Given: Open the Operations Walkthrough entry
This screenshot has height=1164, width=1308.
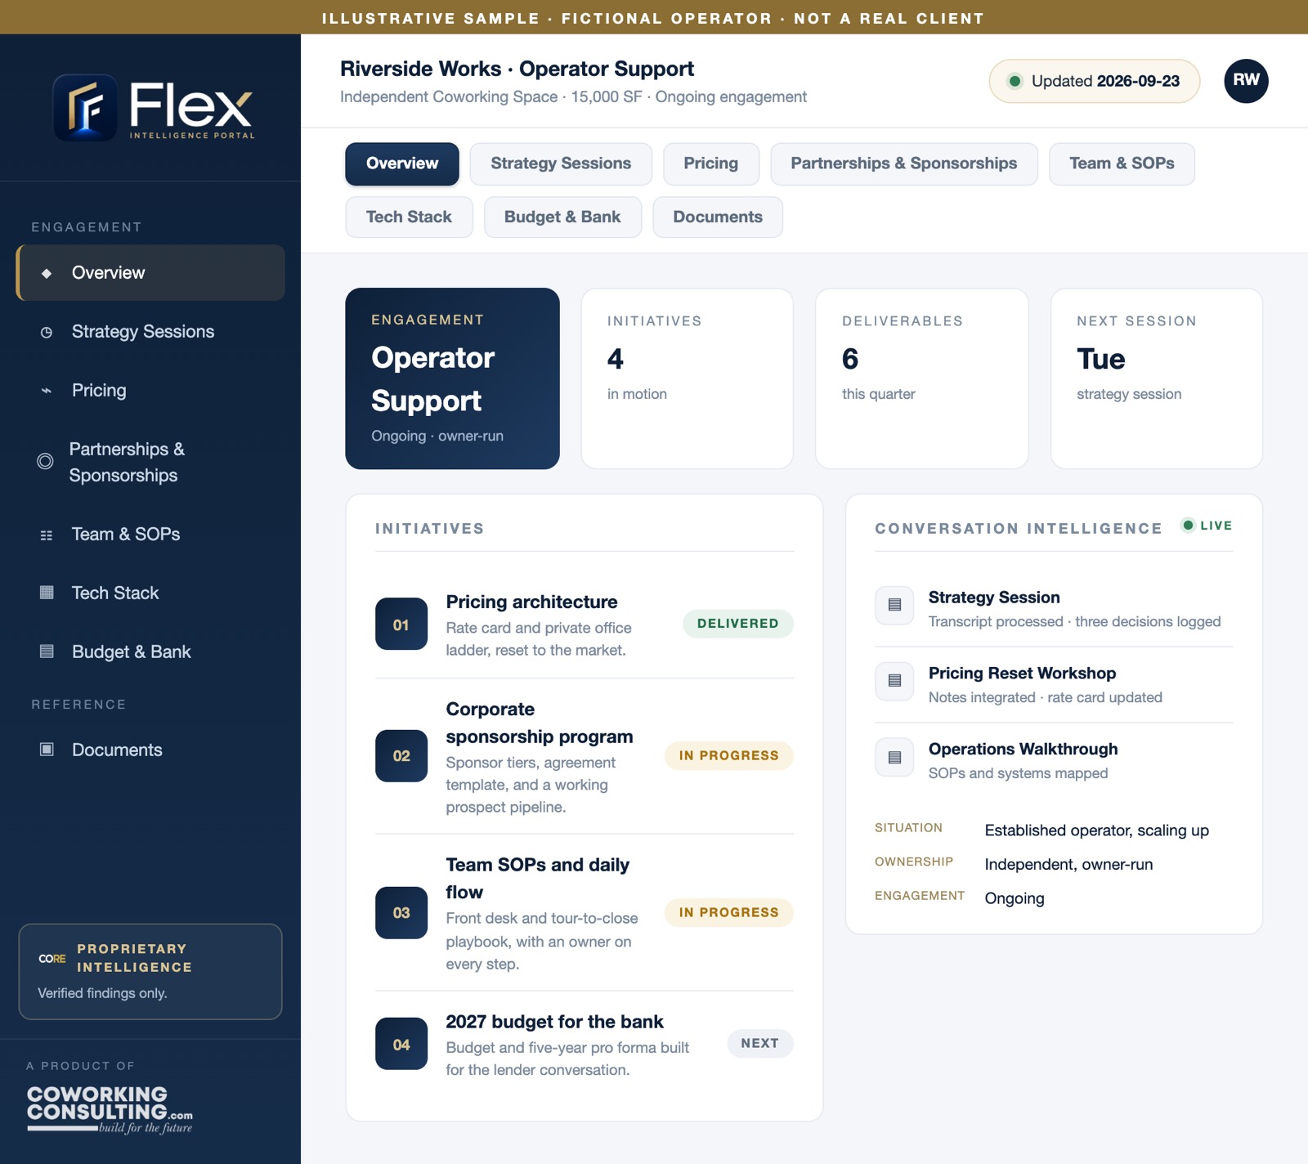Looking at the screenshot, I should pyautogui.click(x=1054, y=760).
